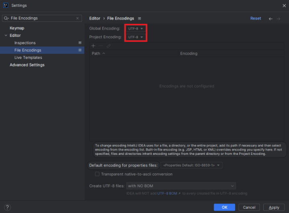Remove entry with the minus icon
The width and height of the screenshot is (289, 213).
point(101,46)
